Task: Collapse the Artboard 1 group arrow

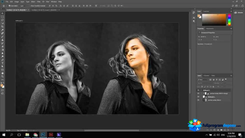Action: 201,90
